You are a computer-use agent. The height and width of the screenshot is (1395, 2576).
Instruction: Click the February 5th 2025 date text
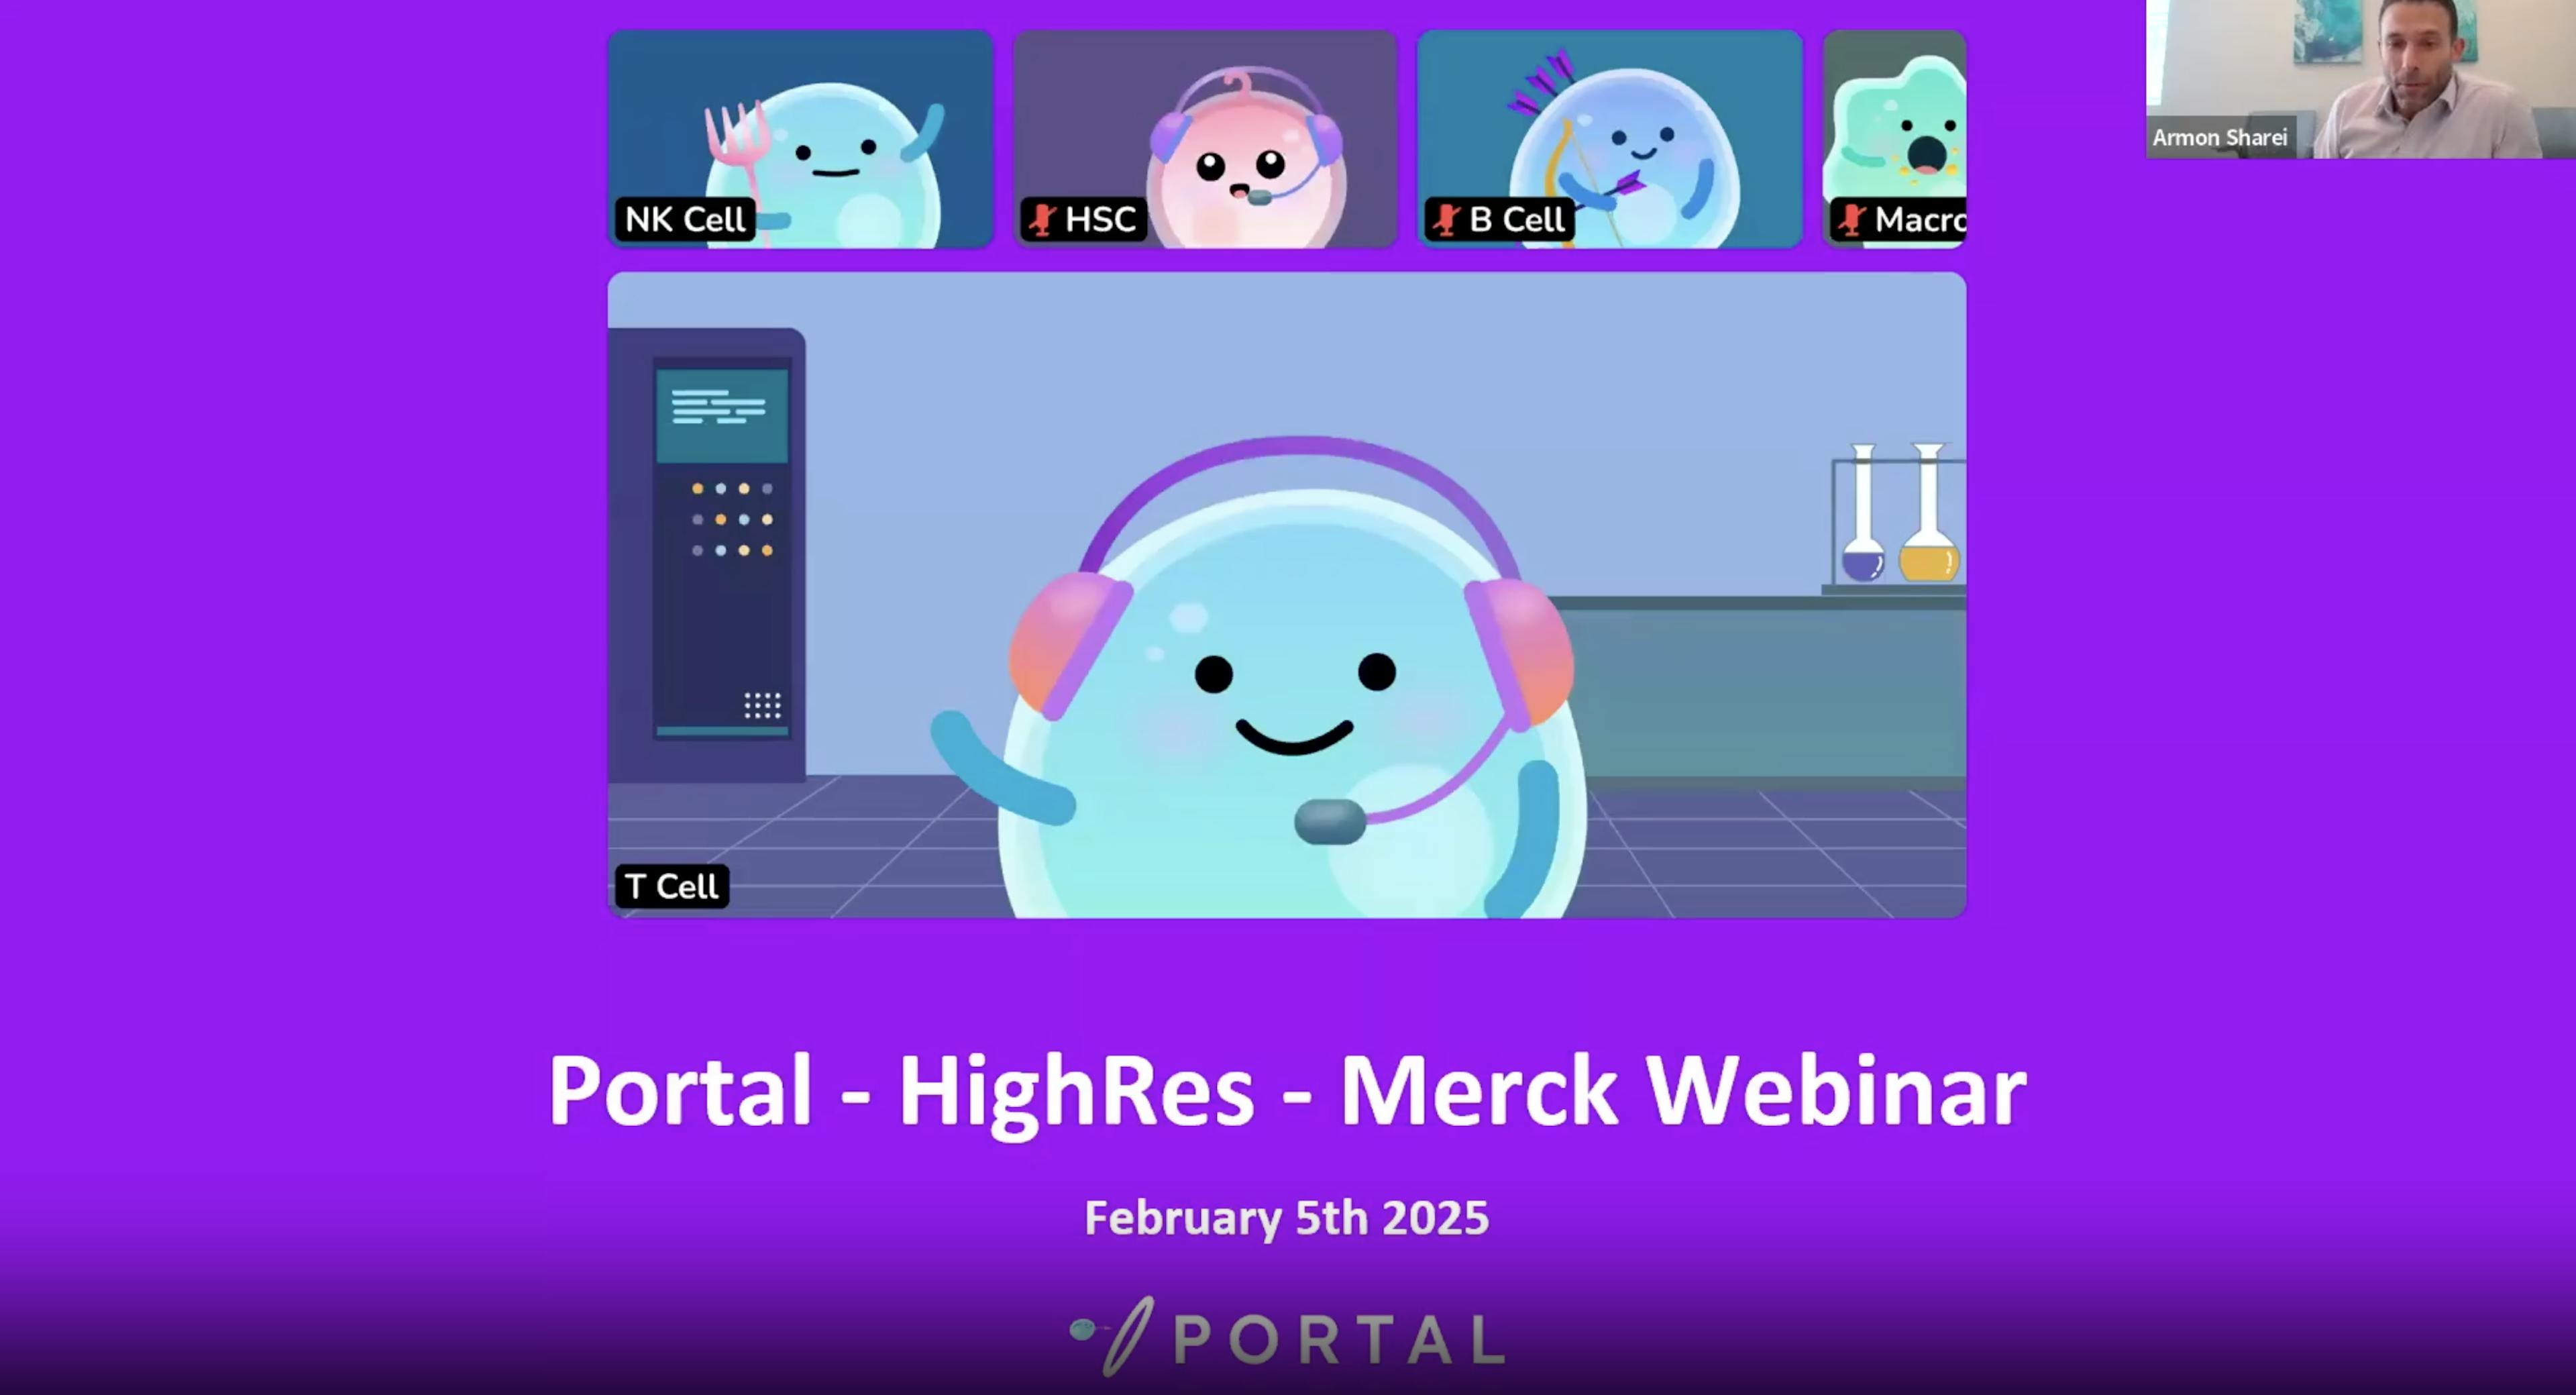pos(1287,1218)
